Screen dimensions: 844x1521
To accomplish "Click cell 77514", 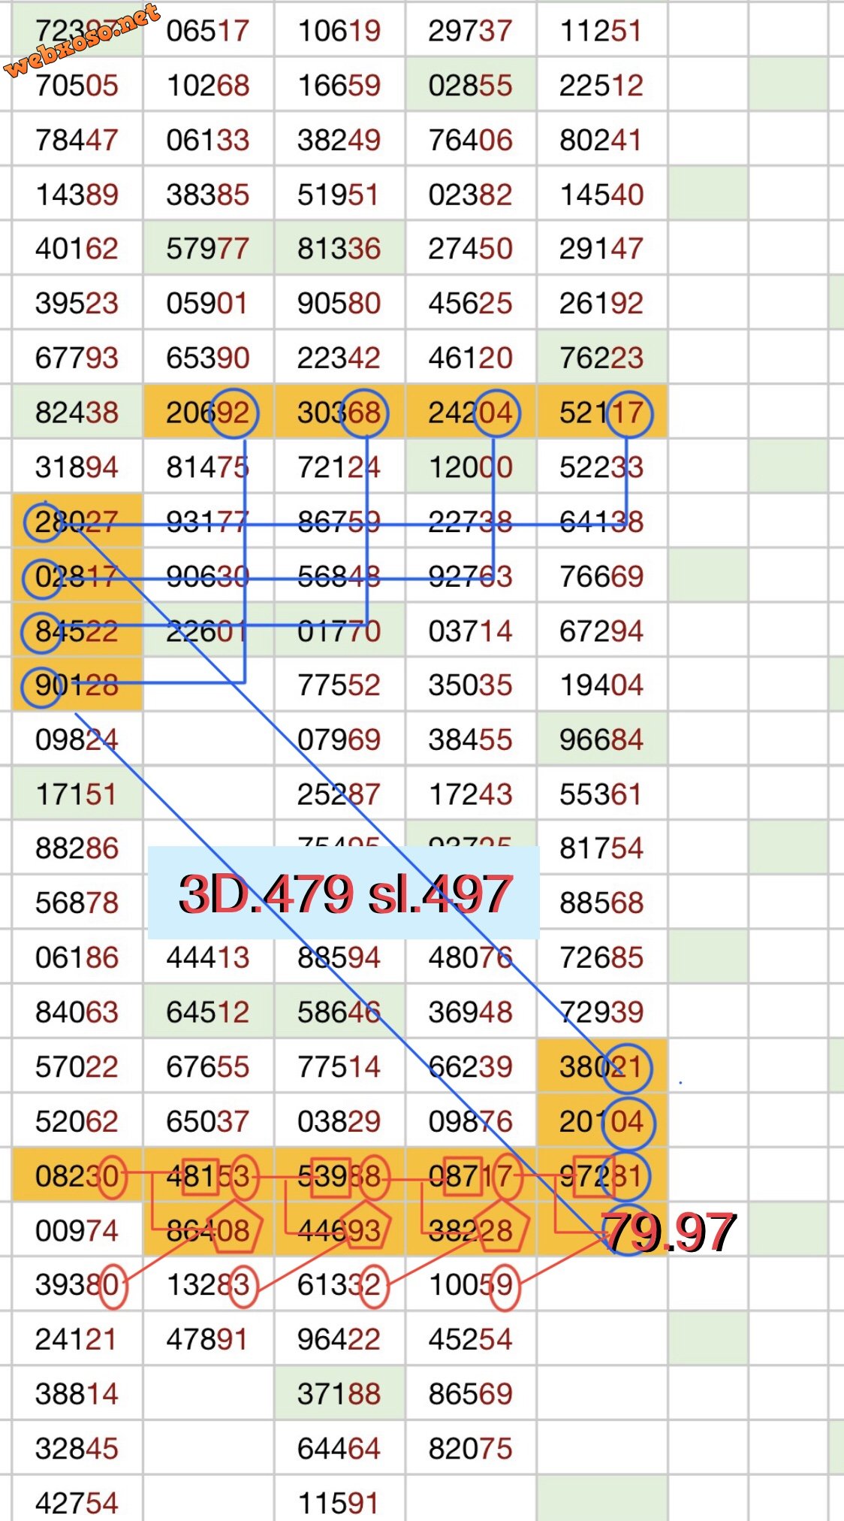I will 339,1066.
